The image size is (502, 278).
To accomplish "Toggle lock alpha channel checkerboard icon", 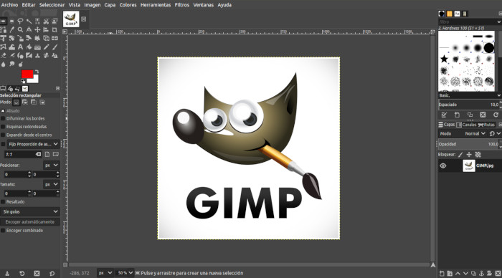I will pyautogui.click(x=478, y=155).
